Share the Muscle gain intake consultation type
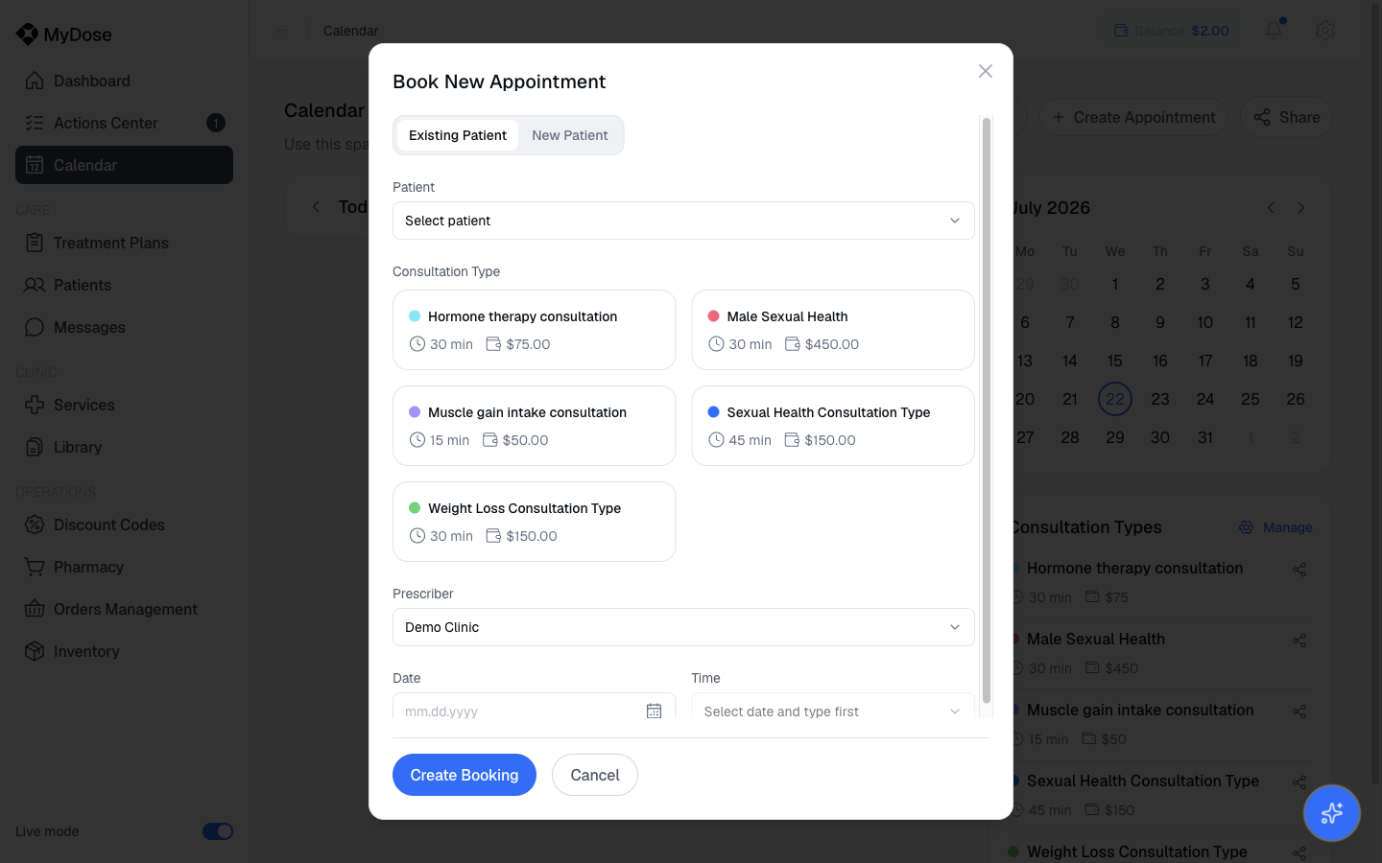This screenshot has width=1382, height=863. tap(1299, 711)
